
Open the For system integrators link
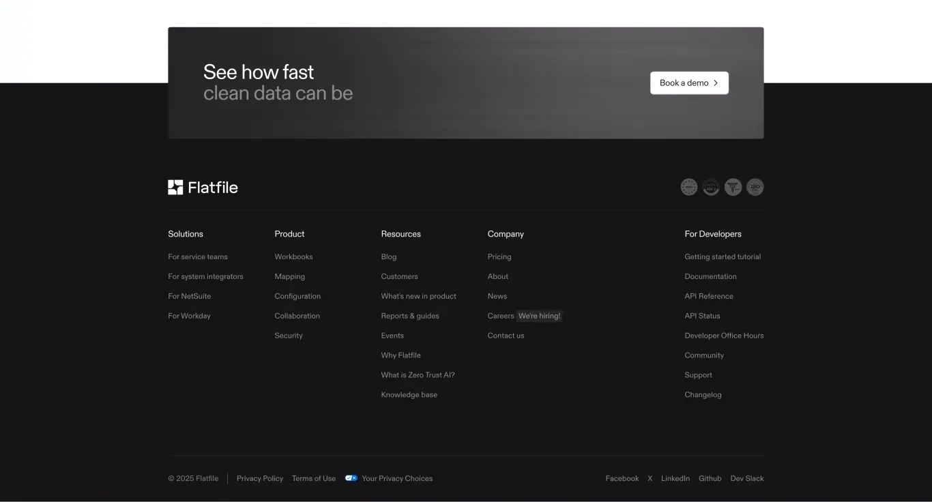coord(205,277)
